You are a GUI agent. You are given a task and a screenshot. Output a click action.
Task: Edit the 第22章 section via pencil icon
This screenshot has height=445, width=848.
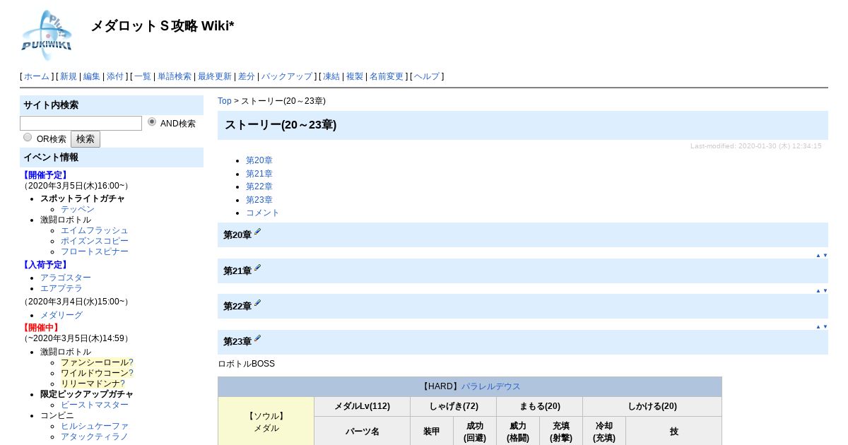click(258, 303)
